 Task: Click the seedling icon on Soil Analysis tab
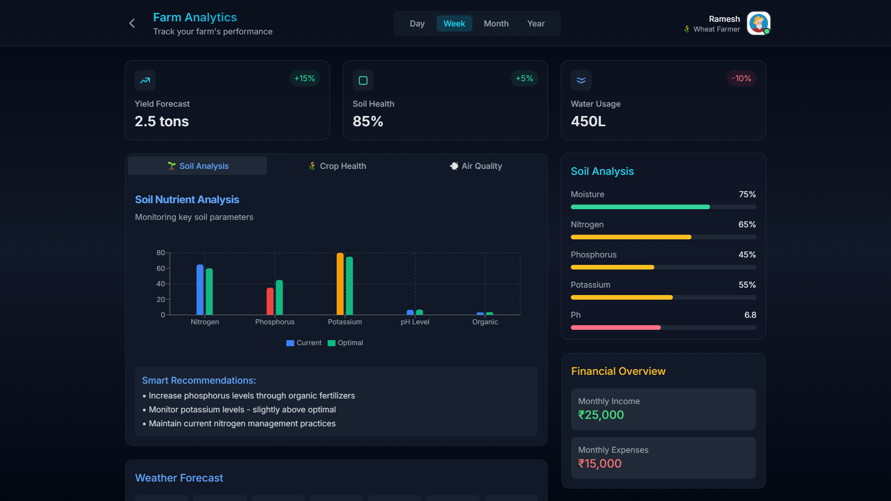pyautogui.click(x=172, y=166)
